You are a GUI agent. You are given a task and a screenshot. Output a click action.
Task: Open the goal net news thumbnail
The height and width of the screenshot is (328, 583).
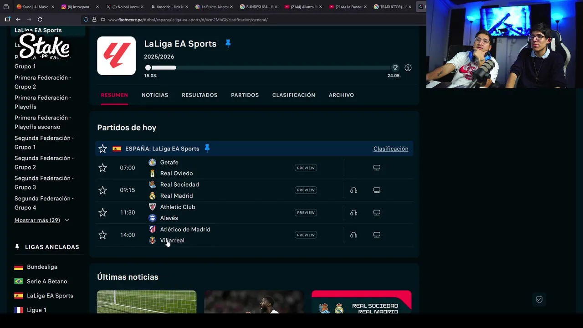pos(147,302)
